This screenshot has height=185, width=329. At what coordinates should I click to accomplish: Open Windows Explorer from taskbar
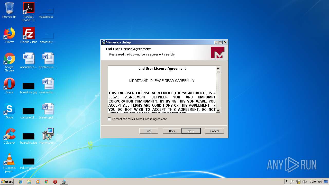pos(29,182)
